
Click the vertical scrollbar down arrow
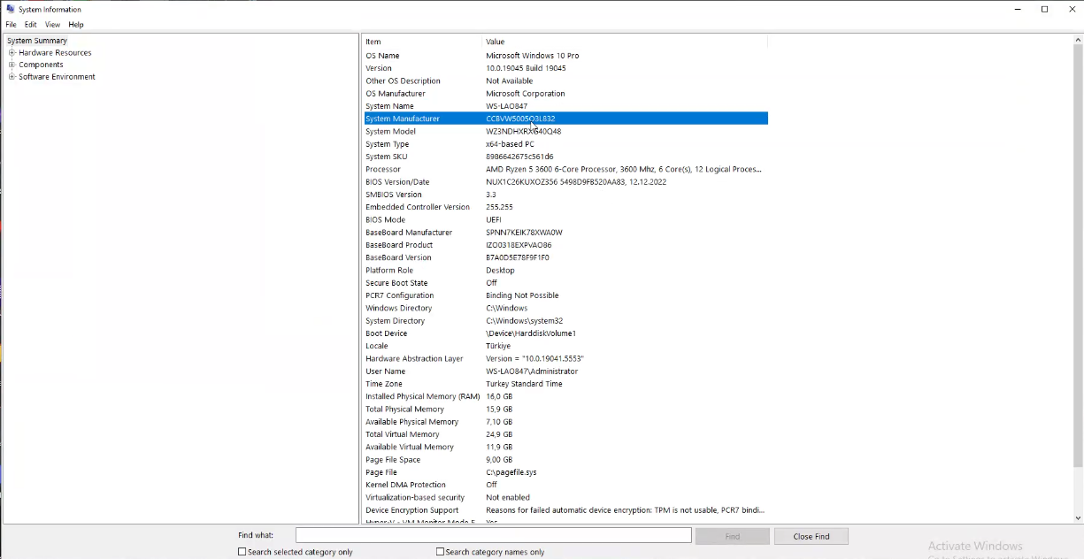click(1078, 518)
